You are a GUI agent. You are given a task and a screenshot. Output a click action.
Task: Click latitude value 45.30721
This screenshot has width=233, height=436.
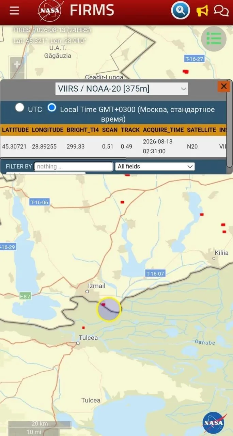pos(14,146)
